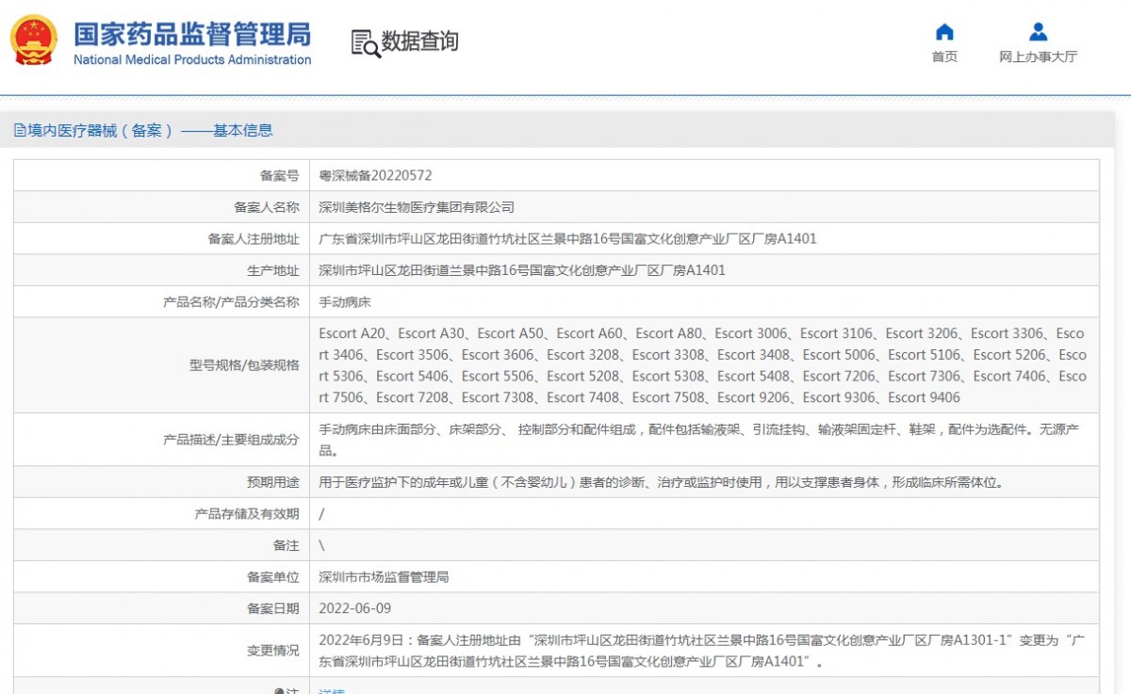Select company name 深圳美格尔生物医疗集团有限公司

417,207
